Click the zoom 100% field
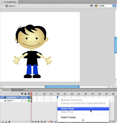 pos(105,6)
